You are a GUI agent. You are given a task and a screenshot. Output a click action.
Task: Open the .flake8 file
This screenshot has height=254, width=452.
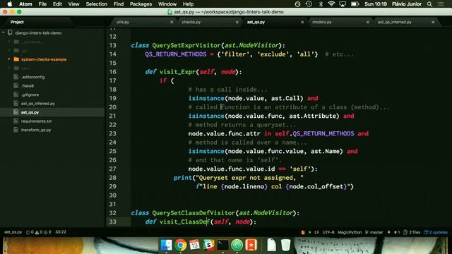(x=28, y=86)
